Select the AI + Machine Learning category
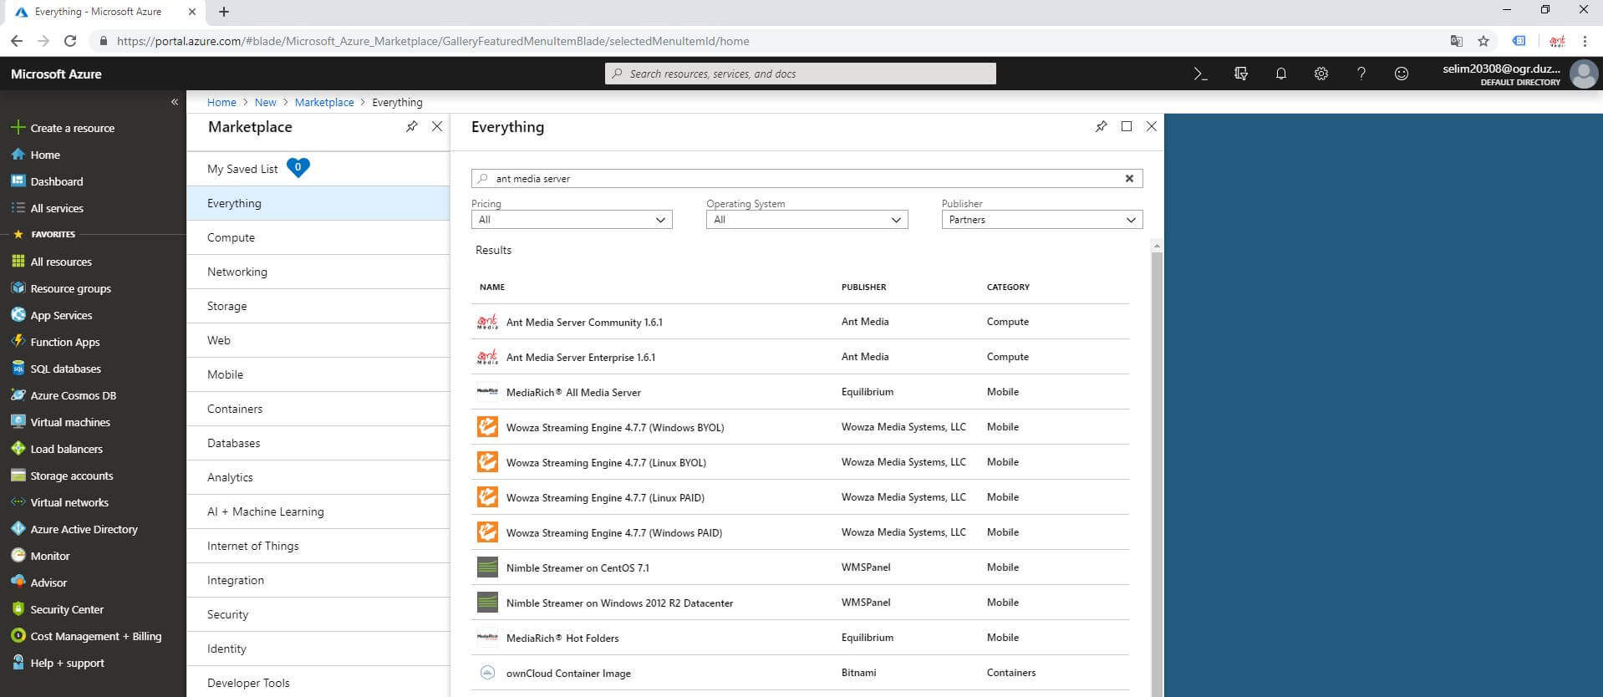1603x697 pixels. point(318,511)
